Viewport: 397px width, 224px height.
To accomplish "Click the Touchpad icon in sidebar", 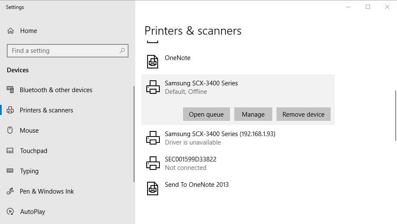I will click(x=11, y=151).
